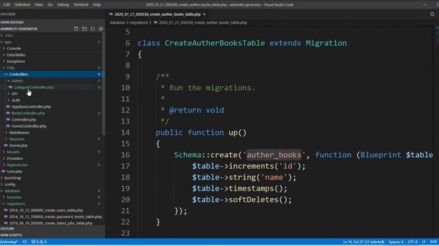Screen dimensions: 439x246
Task: Open the Debug menu
Action: [63, 5]
